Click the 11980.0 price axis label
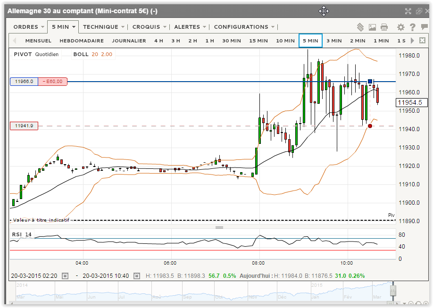 (x=409, y=56)
